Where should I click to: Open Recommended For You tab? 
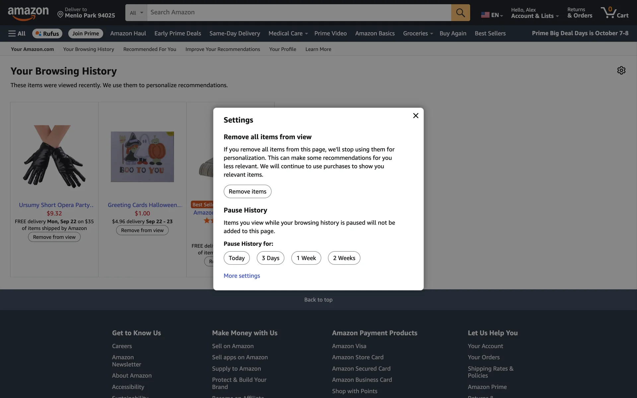150,49
